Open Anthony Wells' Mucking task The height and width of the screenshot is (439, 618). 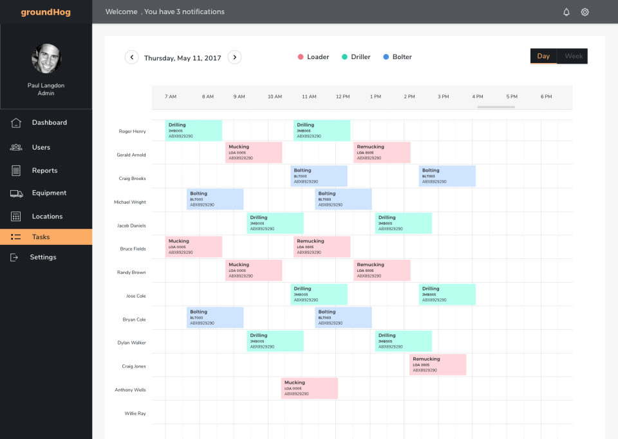pyautogui.click(x=310, y=388)
